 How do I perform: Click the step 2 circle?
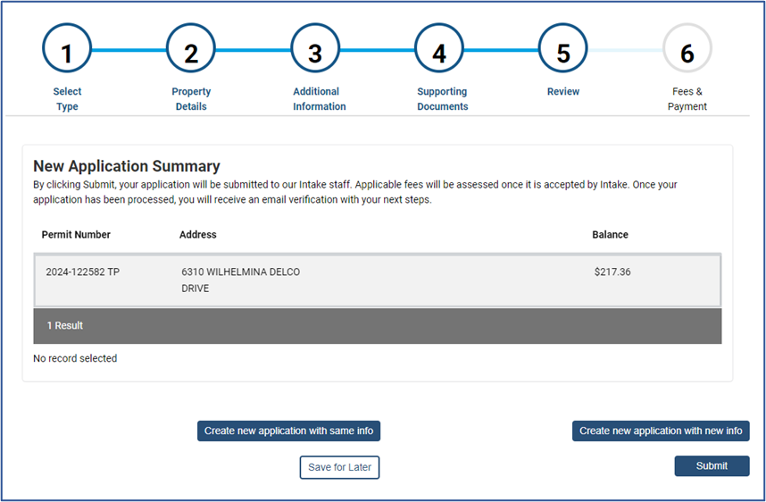coord(191,50)
